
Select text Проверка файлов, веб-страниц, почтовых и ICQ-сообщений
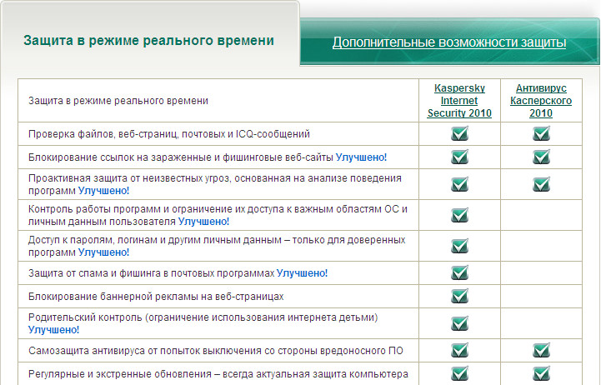pos(169,134)
